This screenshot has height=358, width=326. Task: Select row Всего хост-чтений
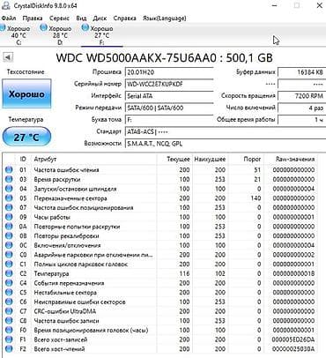(160, 349)
